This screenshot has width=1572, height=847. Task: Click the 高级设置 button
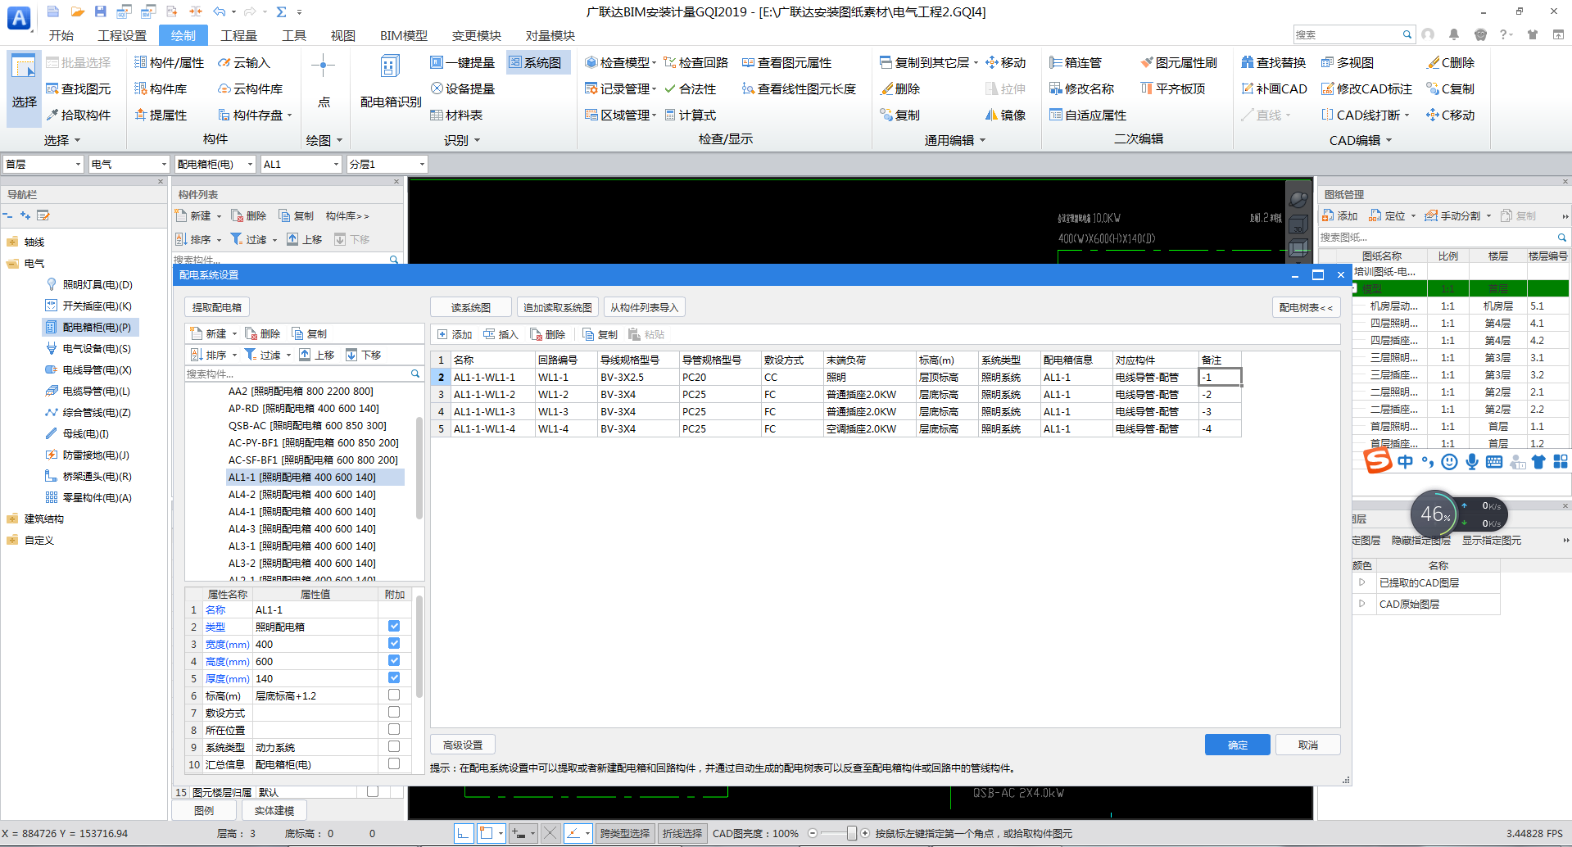463,745
